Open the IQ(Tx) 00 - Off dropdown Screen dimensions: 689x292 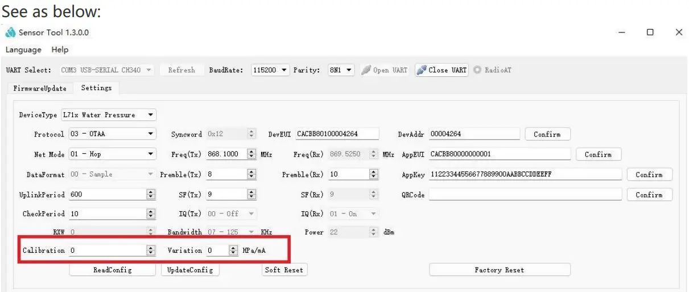231,214
